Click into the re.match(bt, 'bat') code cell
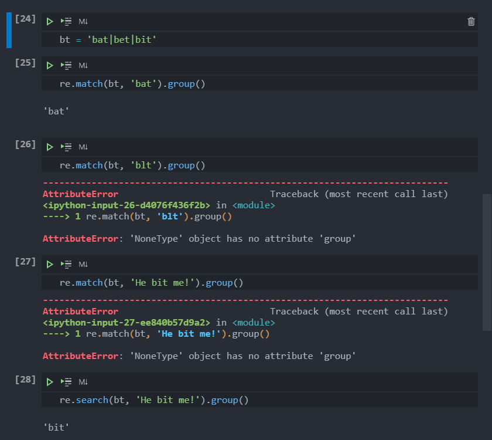The height and width of the screenshot is (440, 492). coord(259,83)
